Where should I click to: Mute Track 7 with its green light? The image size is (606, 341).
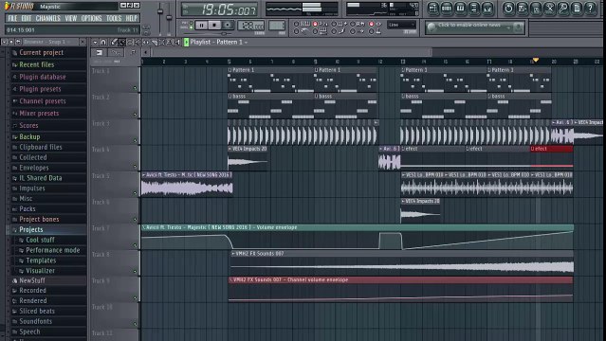click(135, 245)
